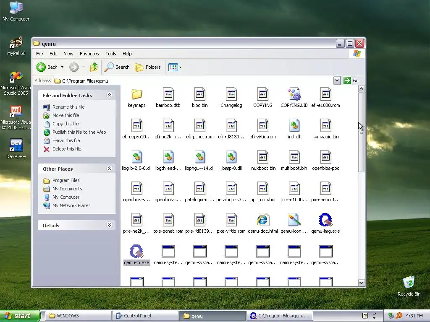430x322 pixels.
Task: Open the Tools menu
Action: pyautogui.click(x=111, y=54)
